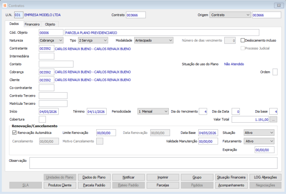Viewport: 286px width, 194px height.
Task: Open Acompanhamento
Action: (x=231, y=185)
